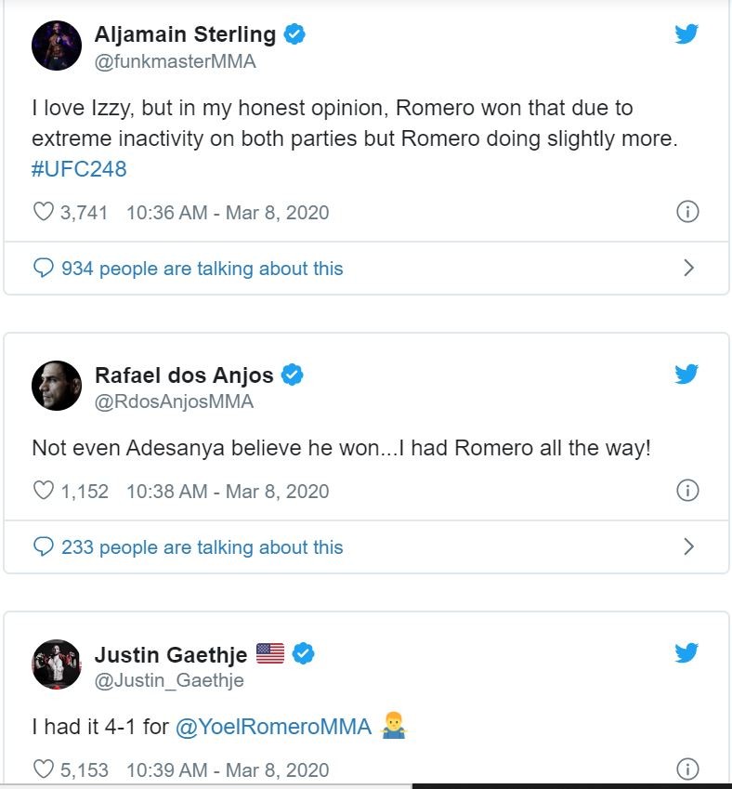Click Twitter bird icon on Rafael dos Anjos tweet

(686, 374)
